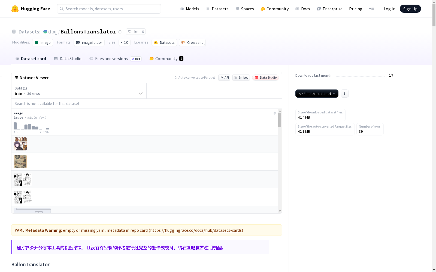Copy dataset name with the copy icon
This screenshot has height=272, width=436.
coord(120,32)
